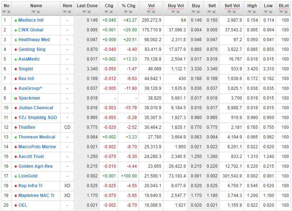Open Mapletree NAC Tr link
This screenshot has width=292, height=211.
tap(36, 195)
